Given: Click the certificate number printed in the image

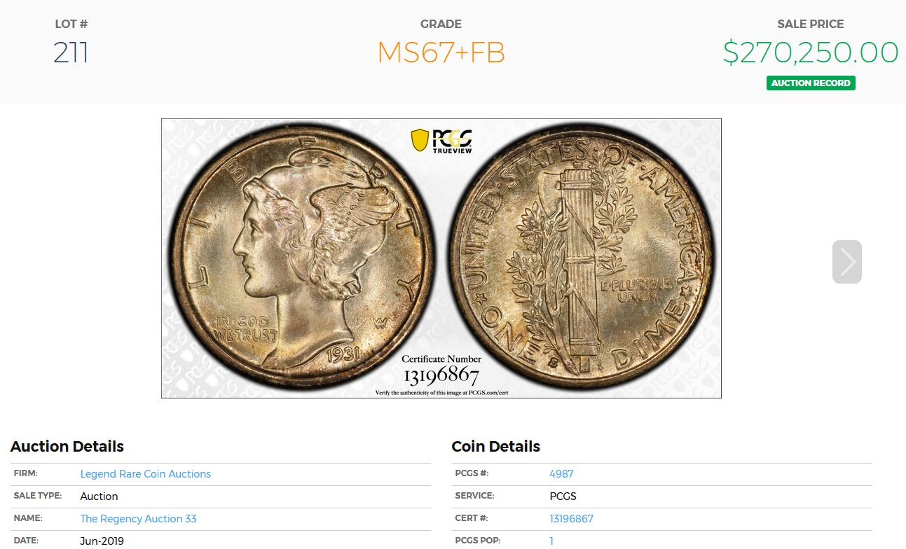Looking at the screenshot, I should point(441,376).
